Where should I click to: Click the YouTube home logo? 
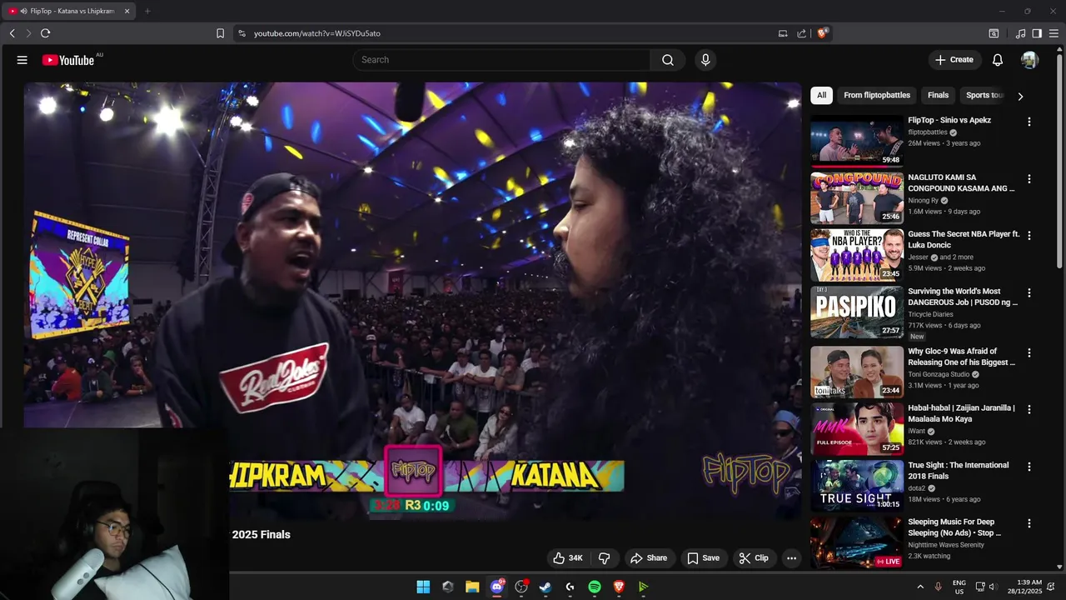point(68,60)
